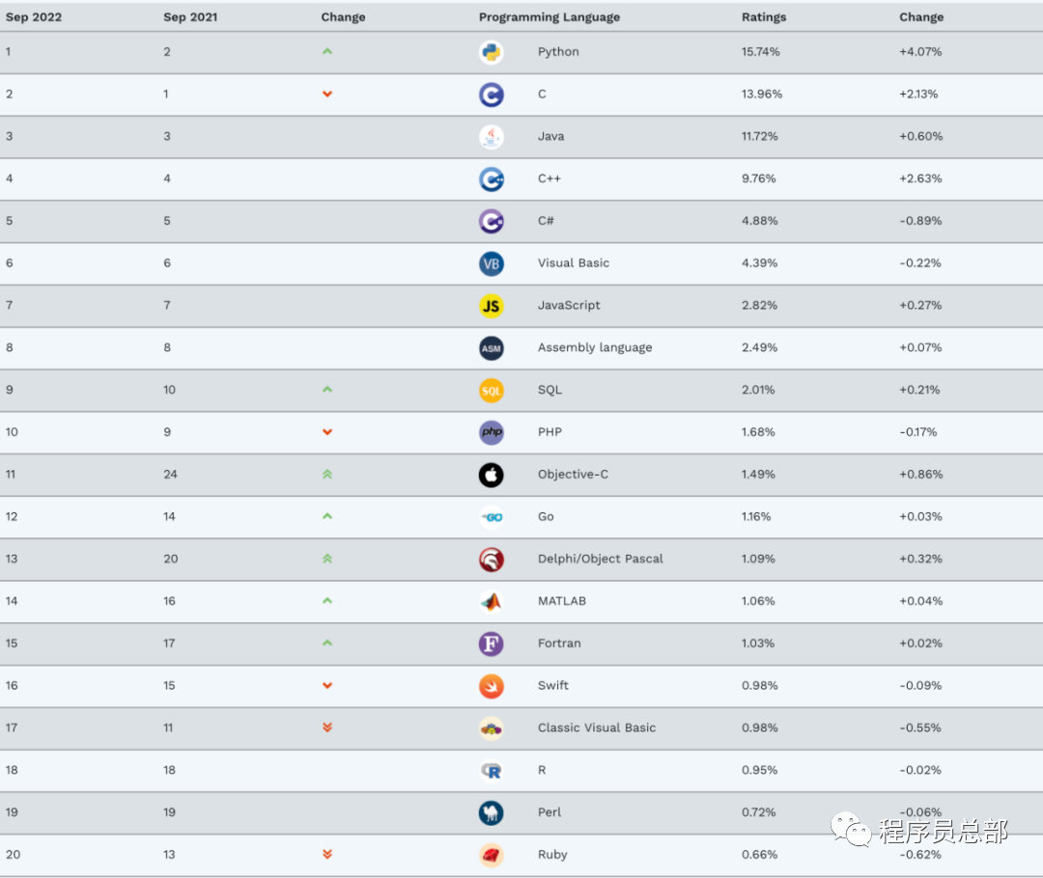Viewport: 1043px width, 878px height.
Task: Click the Swift bird icon
Action: click(x=492, y=686)
